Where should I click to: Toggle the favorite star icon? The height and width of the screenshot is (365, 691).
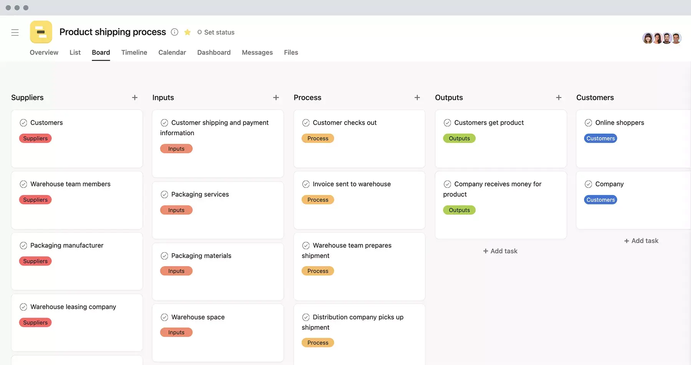187,32
